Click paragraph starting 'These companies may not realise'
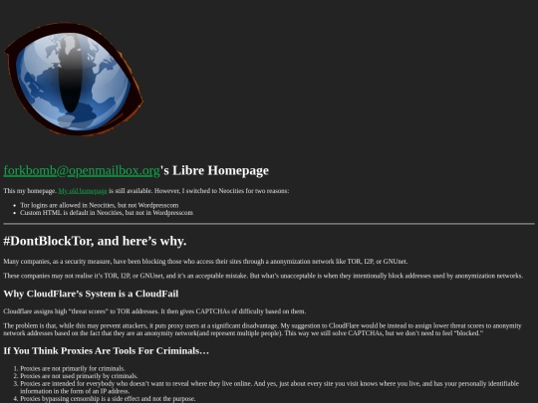This screenshot has width=538, height=403. coord(263,276)
